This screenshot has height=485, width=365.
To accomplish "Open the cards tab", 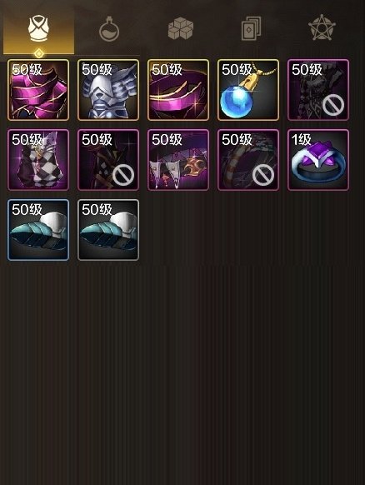I will point(251,29).
